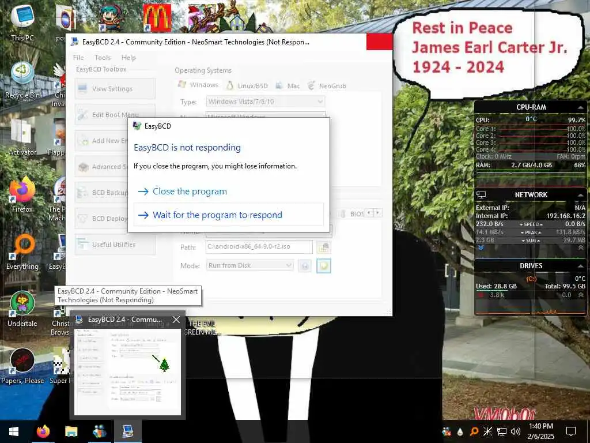This screenshot has height=443, width=590.
Task: Click the Advanced Settings button
Action: point(101,167)
